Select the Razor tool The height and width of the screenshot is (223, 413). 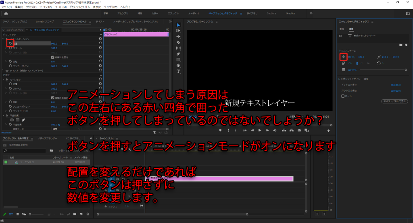pyautogui.click(x=178, y=42)
